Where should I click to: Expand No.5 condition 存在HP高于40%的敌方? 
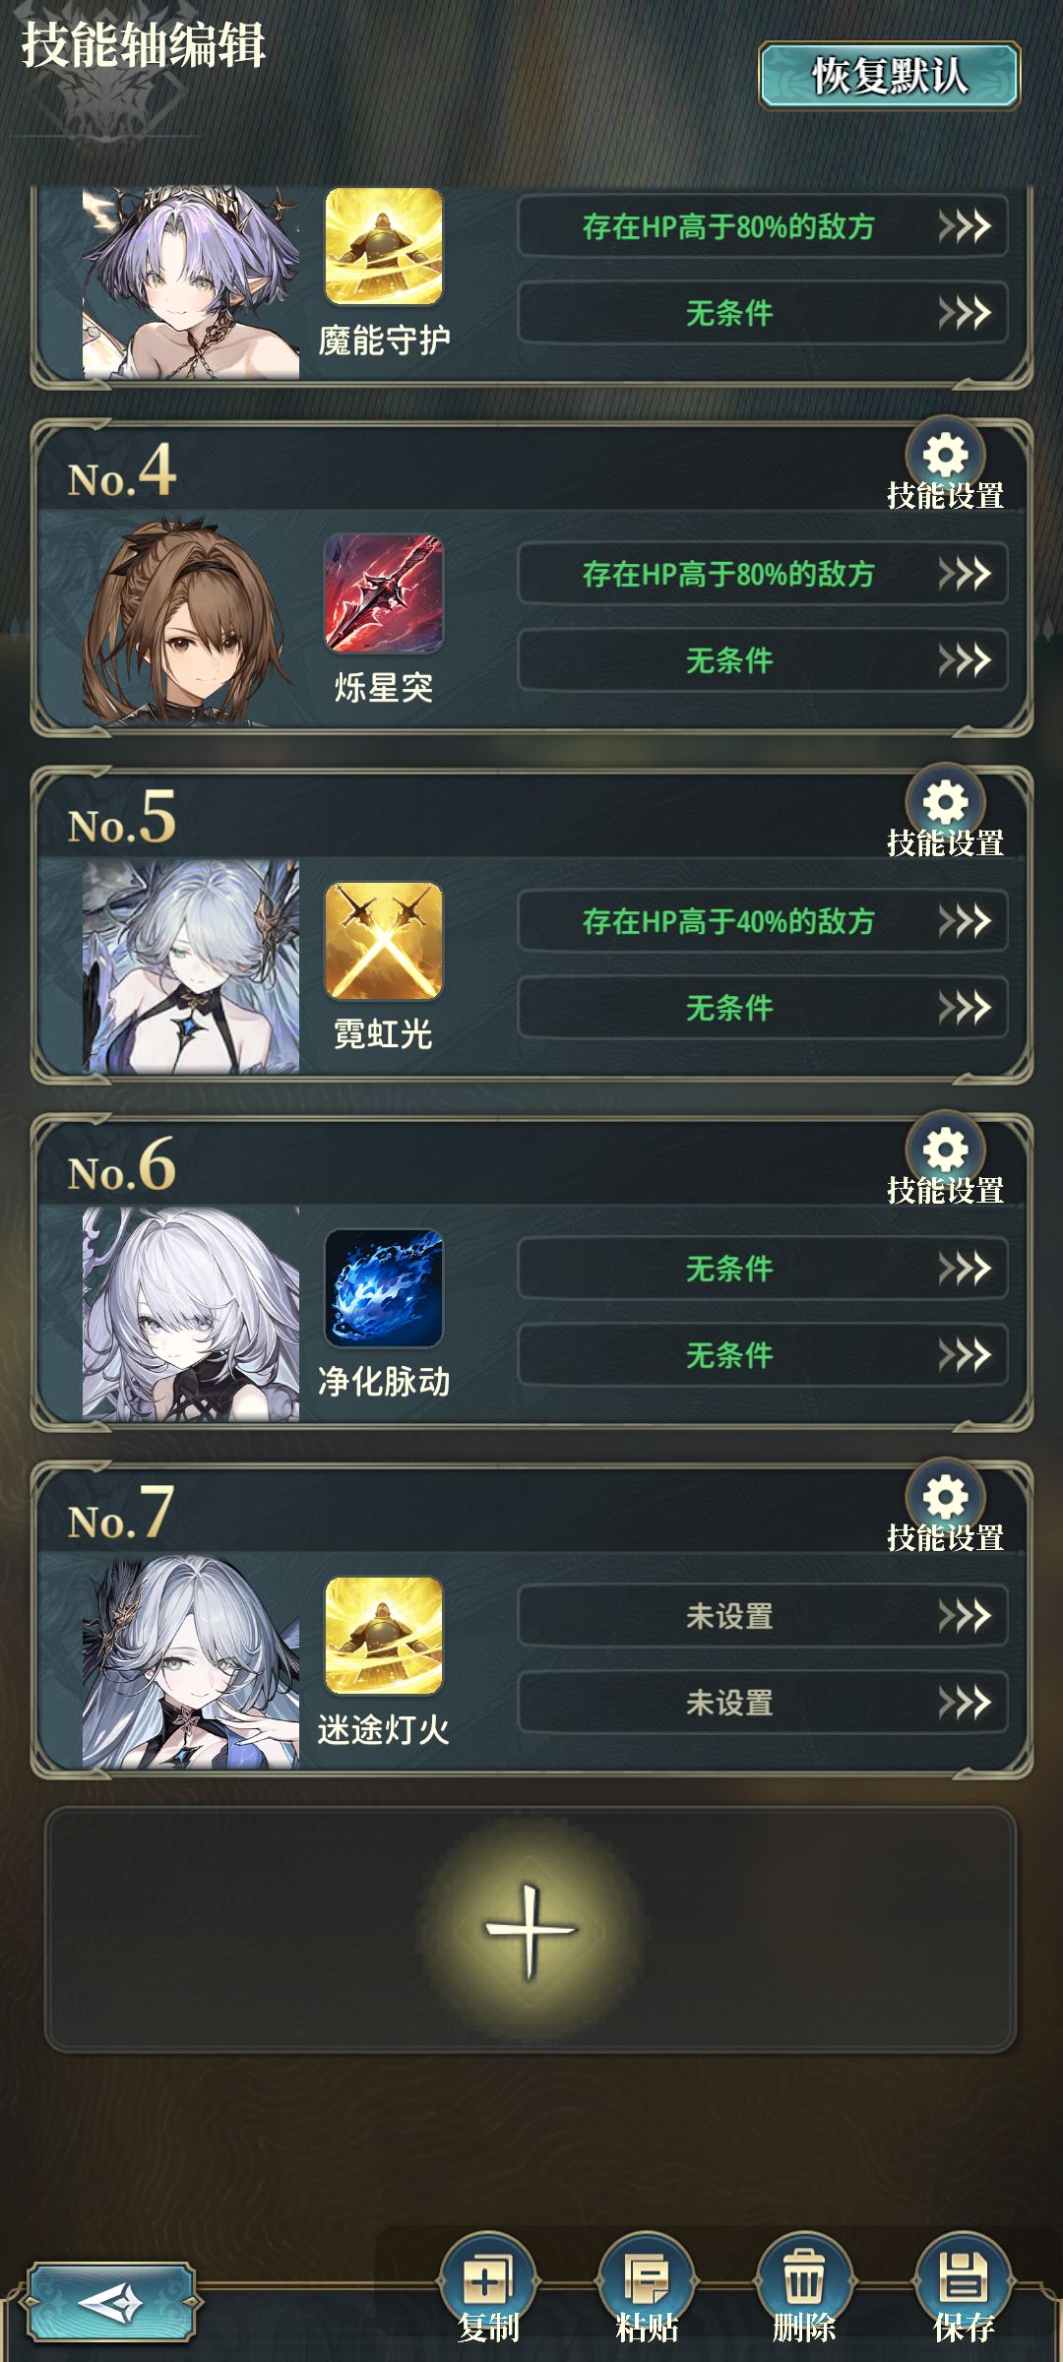[x=763, y=920]
